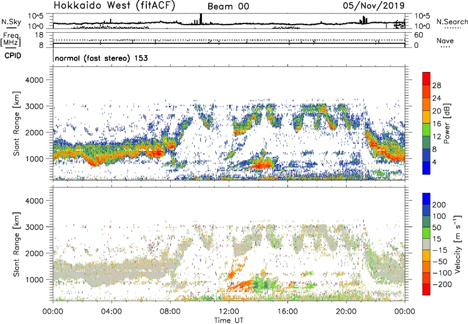Click the 60 label on Nave axis
The width and height of the screenshot is (468, 324).
(418, 35)
